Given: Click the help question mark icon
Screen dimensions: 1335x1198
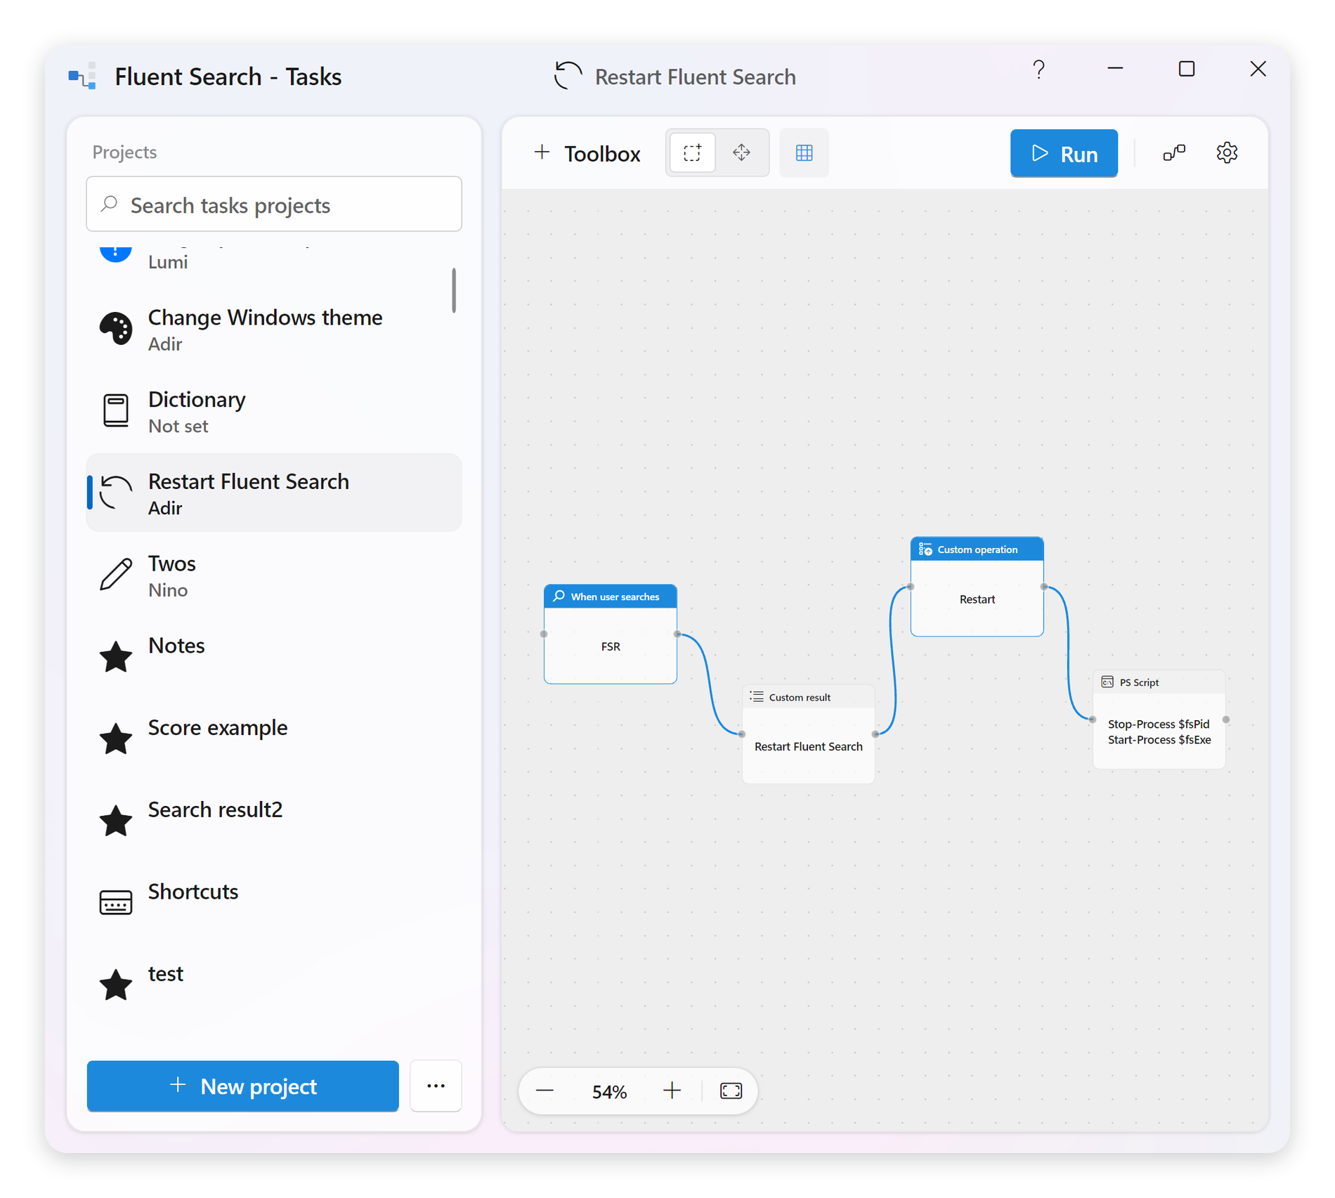Looking at the screenshot, I should 1038,69.
